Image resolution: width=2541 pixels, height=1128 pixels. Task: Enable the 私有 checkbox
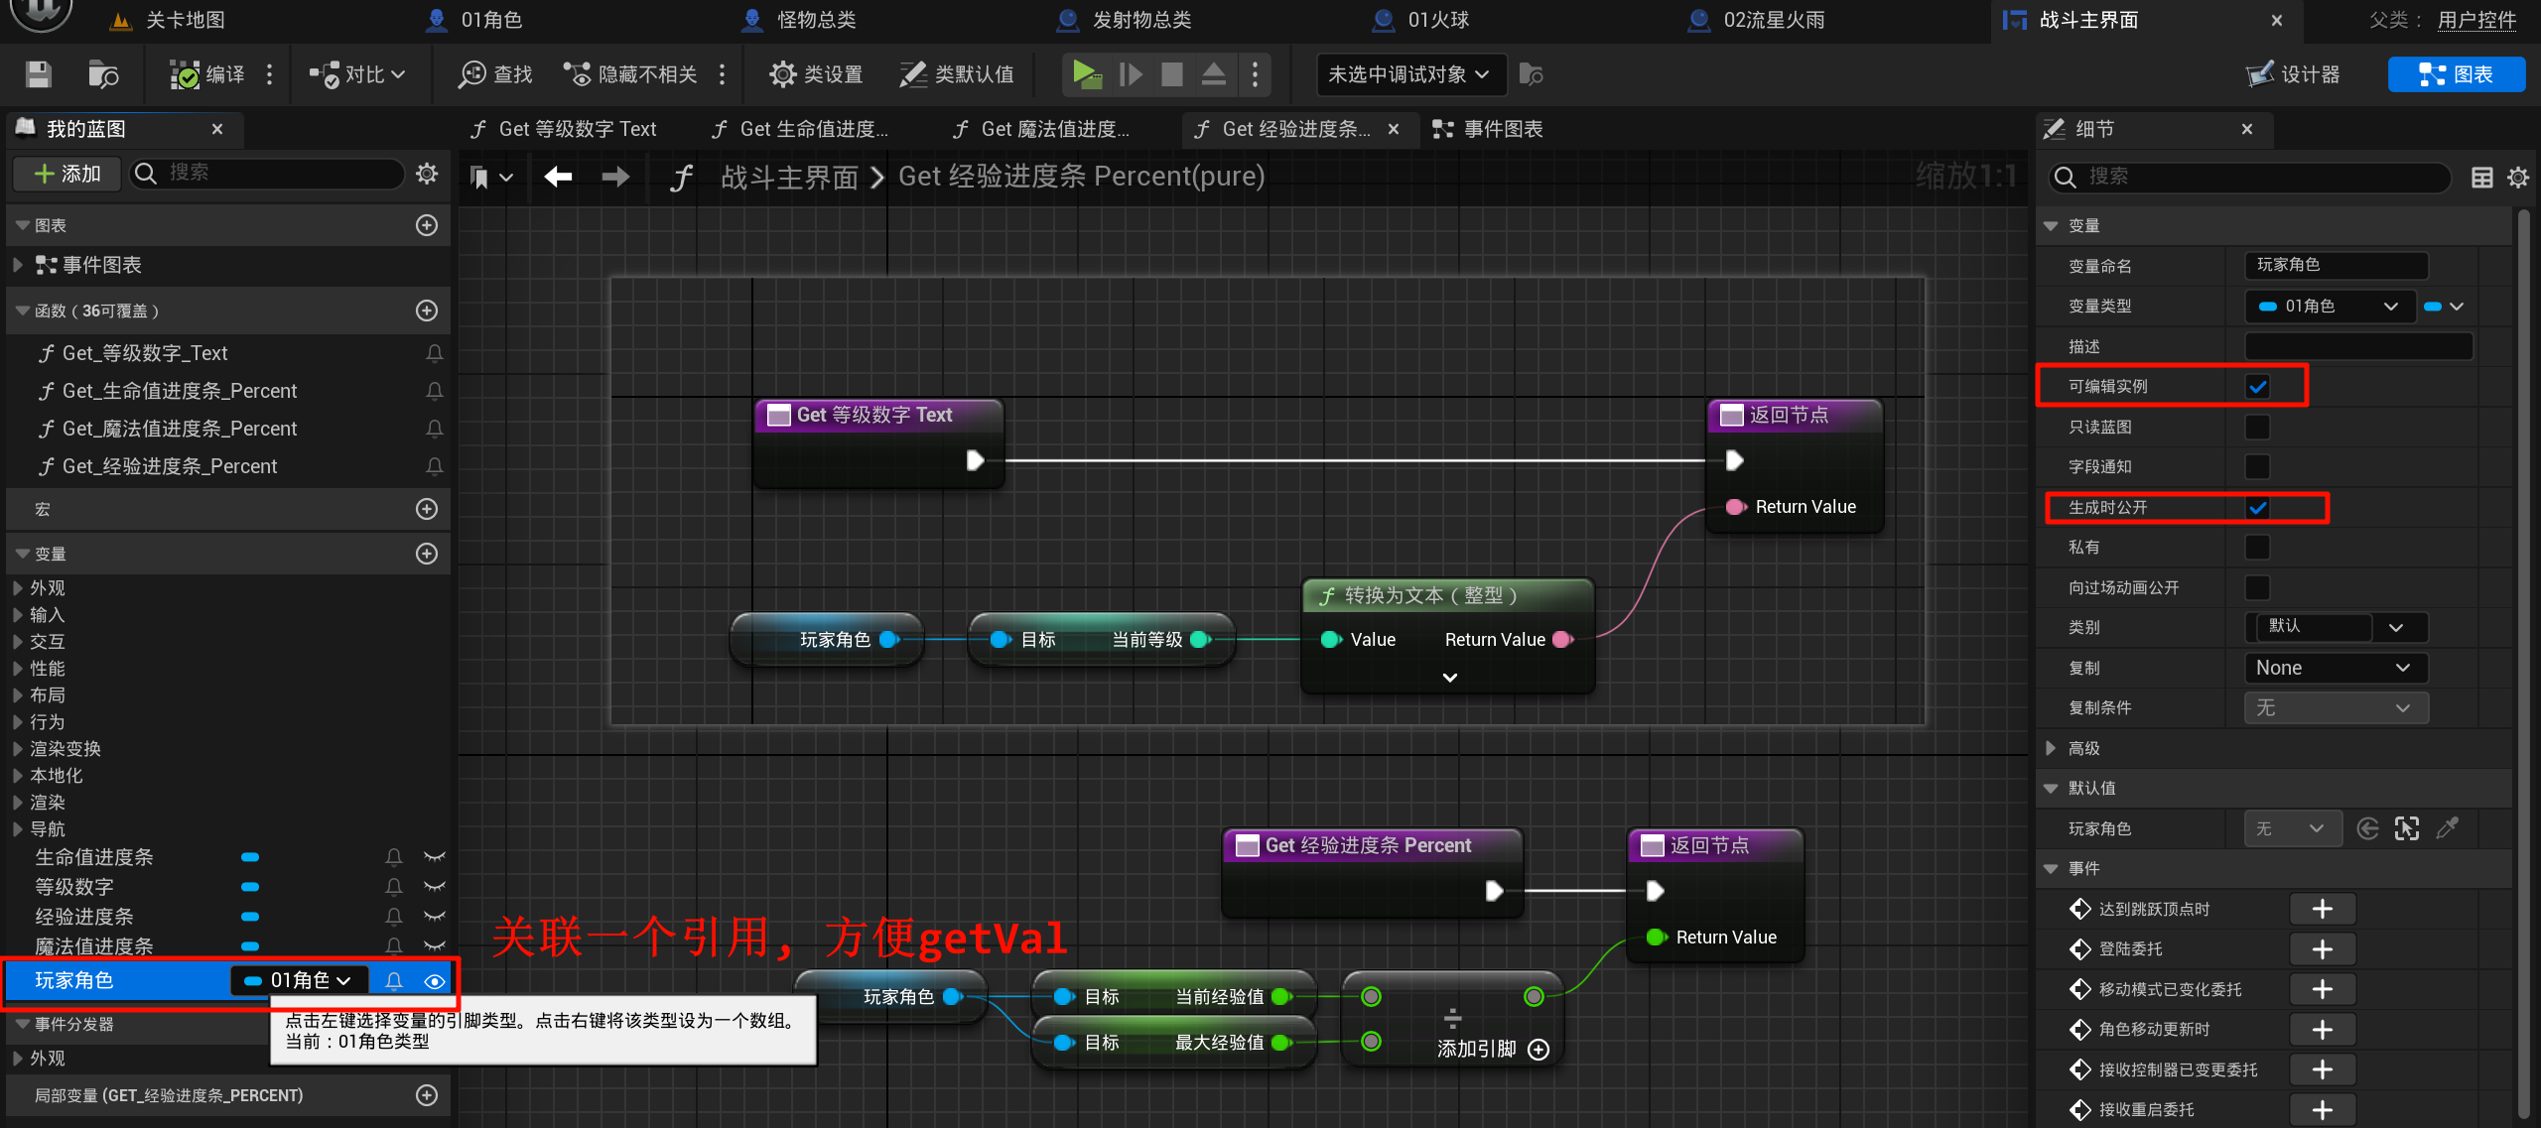point(2257,548)
